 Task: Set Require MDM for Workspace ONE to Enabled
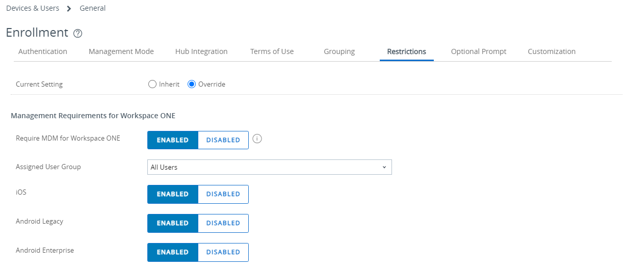173,140
